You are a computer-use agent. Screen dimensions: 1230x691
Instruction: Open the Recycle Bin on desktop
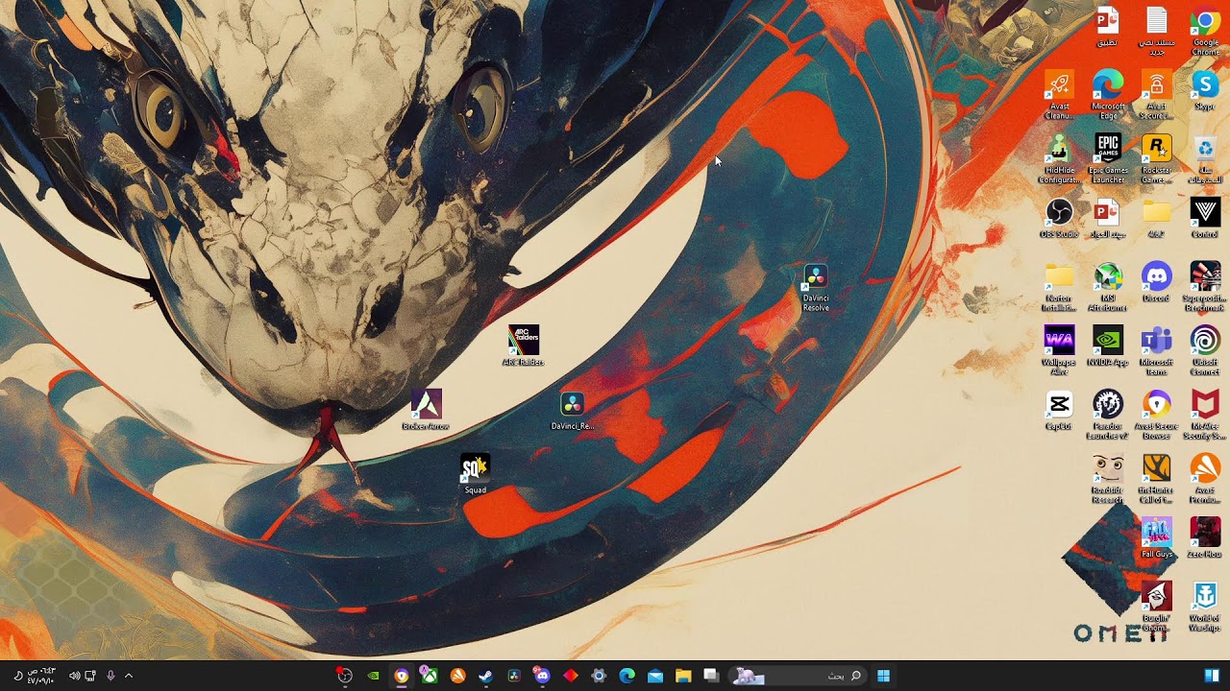point(1205,159)
